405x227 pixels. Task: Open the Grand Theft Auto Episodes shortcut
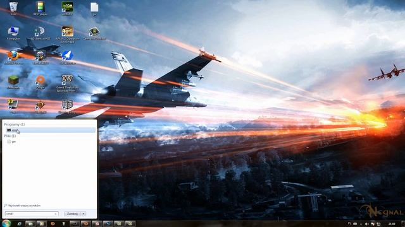(68, 83)
